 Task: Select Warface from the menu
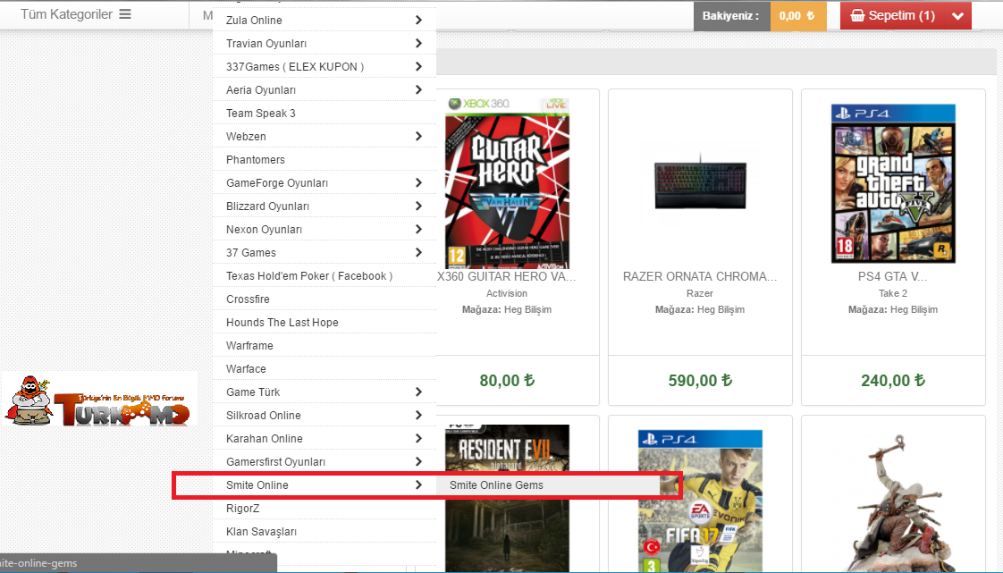(x=246, y=369)
